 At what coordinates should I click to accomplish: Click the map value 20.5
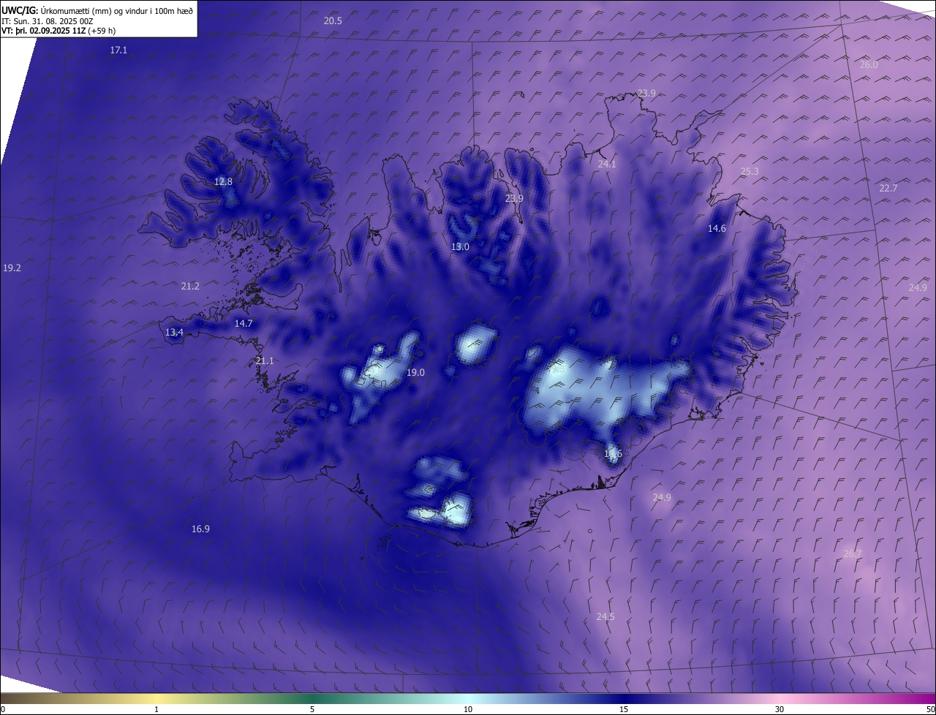333,21
